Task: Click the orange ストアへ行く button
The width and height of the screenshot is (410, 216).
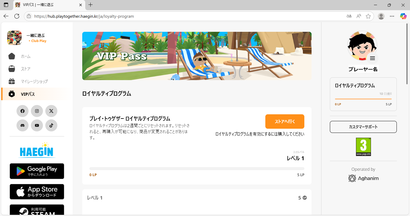Action: [285, 121]
